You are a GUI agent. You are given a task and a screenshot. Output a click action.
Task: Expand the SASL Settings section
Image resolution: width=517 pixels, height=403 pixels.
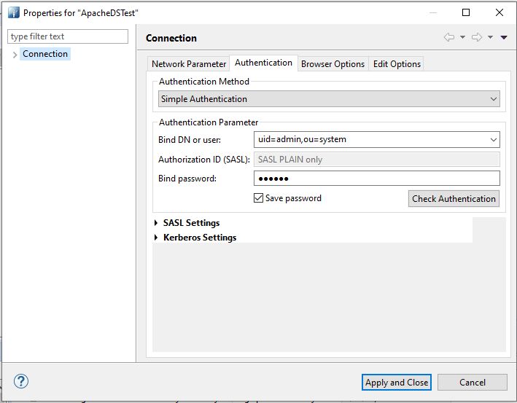coord(156,223)
